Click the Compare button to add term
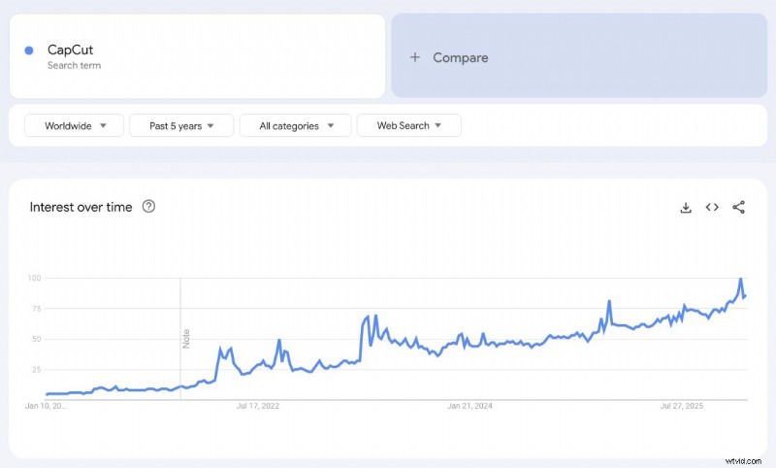The image size is (776, 468). coord(579,56)
